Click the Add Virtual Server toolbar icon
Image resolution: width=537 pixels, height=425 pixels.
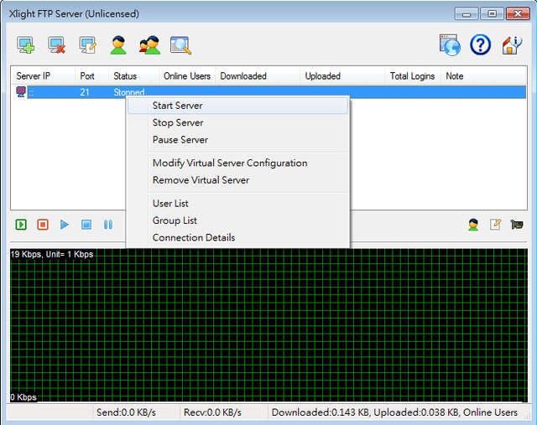[x=26, y=45]
